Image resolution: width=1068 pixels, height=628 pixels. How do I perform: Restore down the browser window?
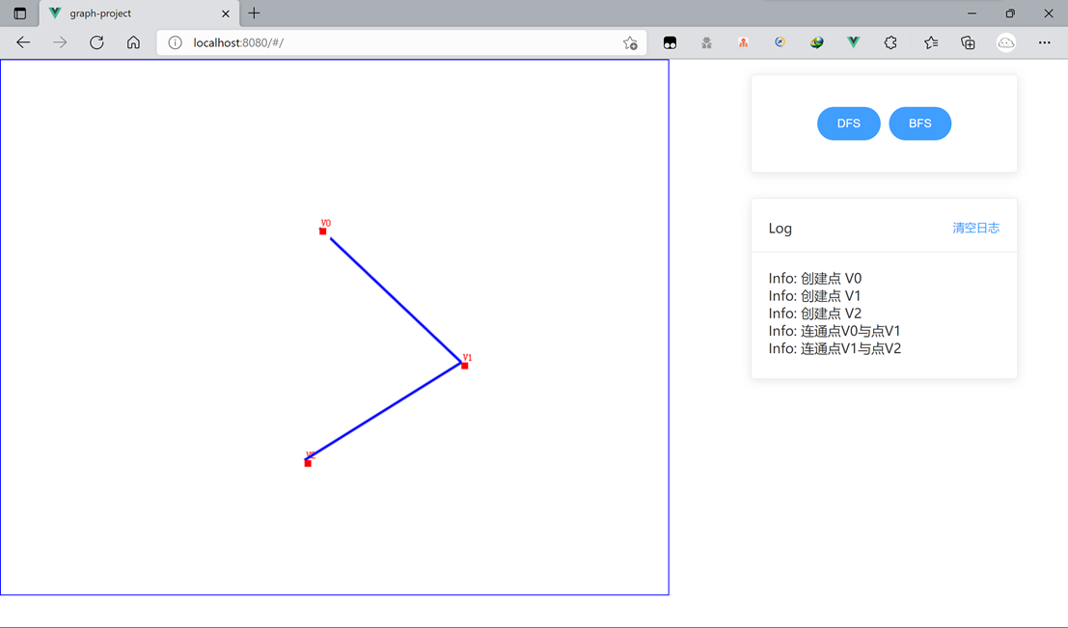[1010, 13]
